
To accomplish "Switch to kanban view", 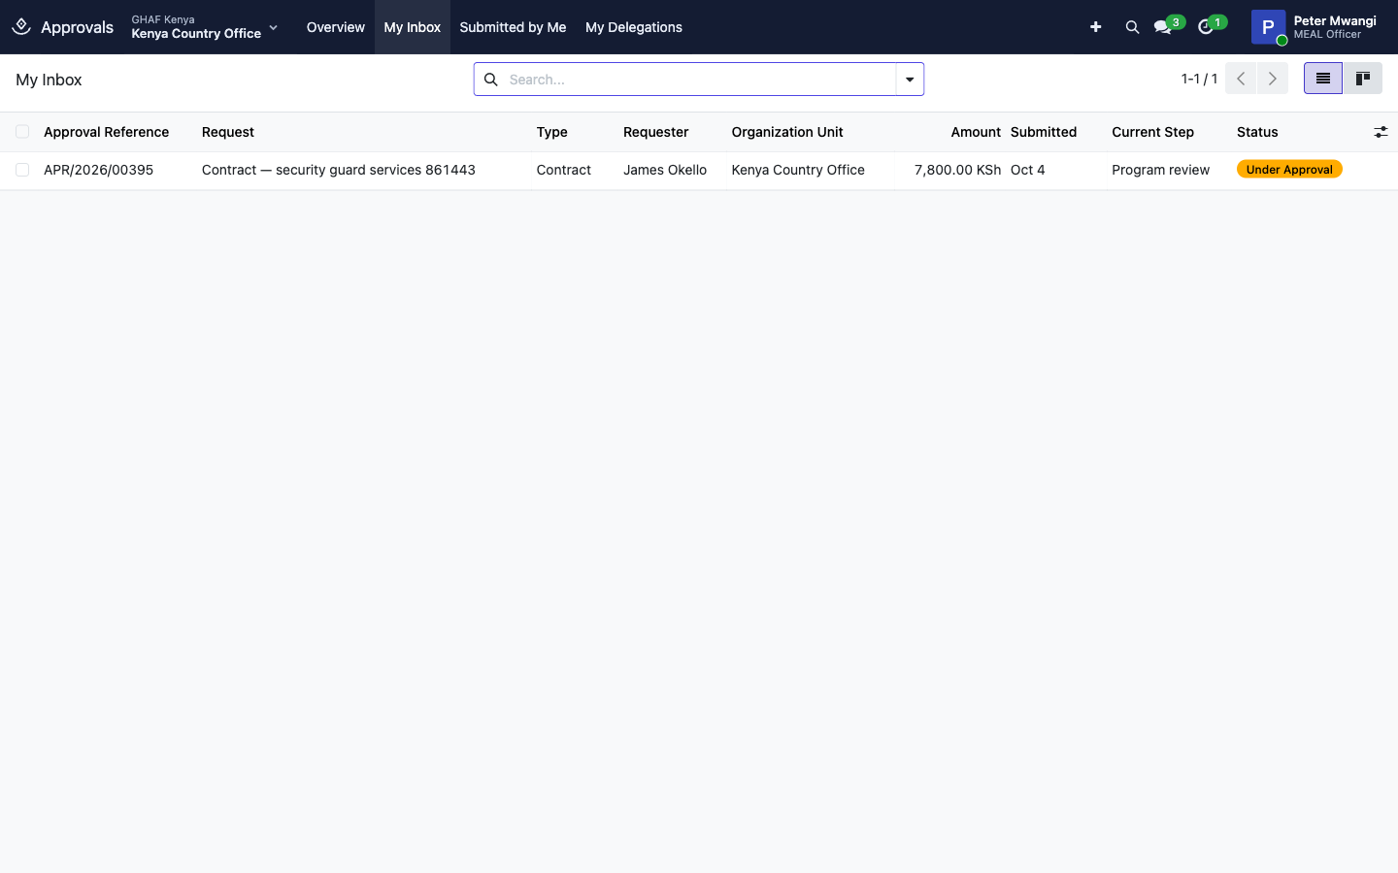I will click(x=1362, y=79).
